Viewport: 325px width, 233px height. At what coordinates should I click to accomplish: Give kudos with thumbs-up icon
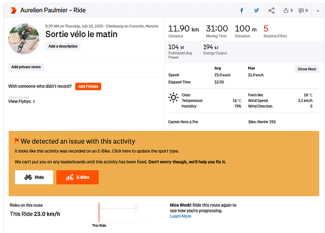coord(286,10)
